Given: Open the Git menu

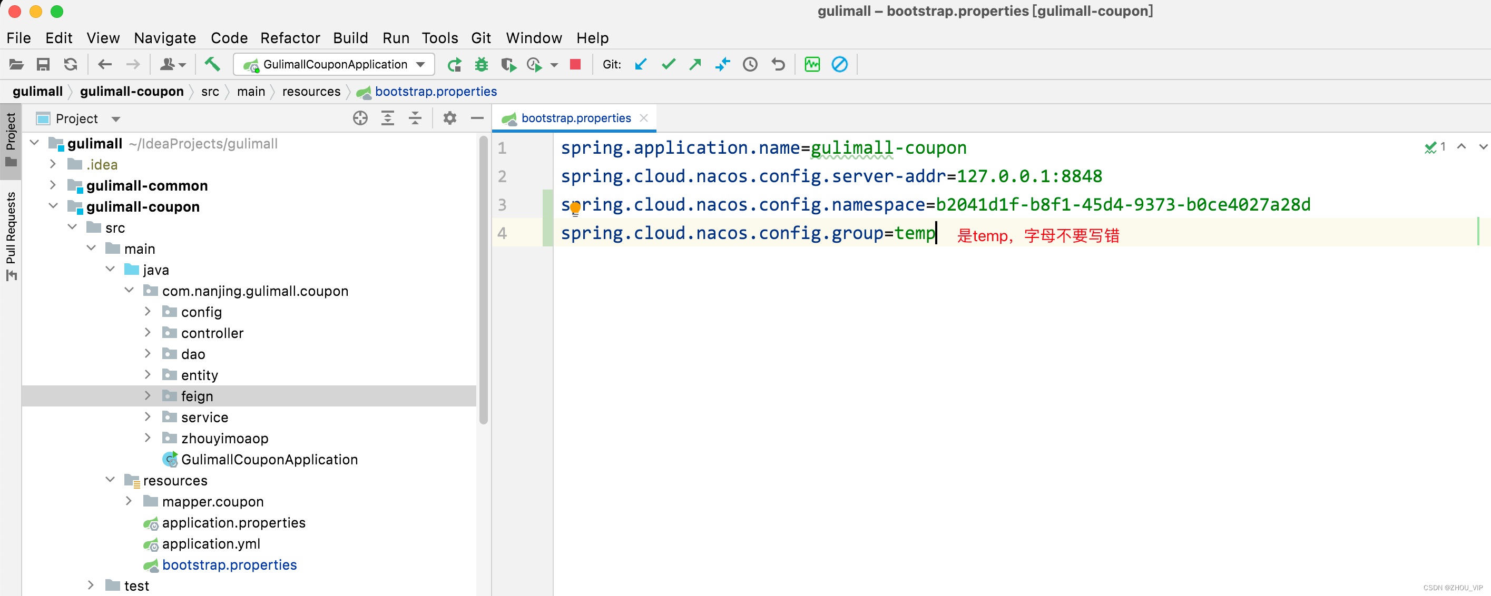Looking at the screenshot, I should pyautogui.click(x=480, y=38).
